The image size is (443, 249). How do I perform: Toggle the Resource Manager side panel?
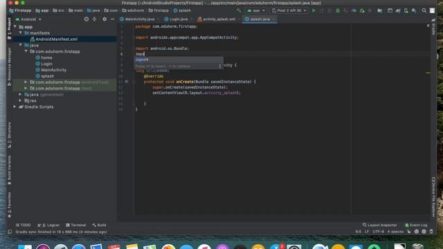pyautogui.click(x=9, y=66)
